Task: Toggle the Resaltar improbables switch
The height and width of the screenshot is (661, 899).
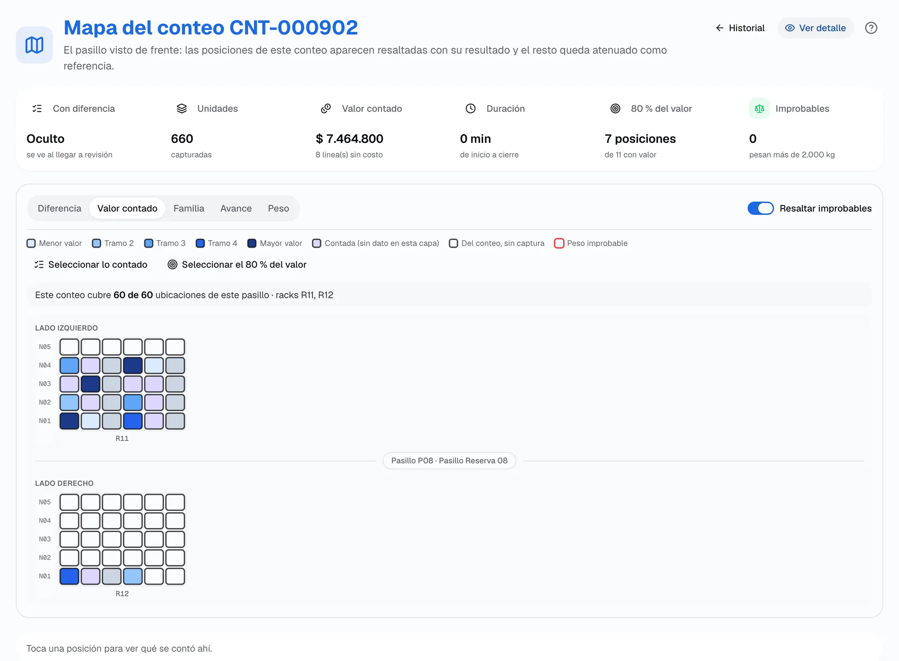Action: [x=761, y=209]
